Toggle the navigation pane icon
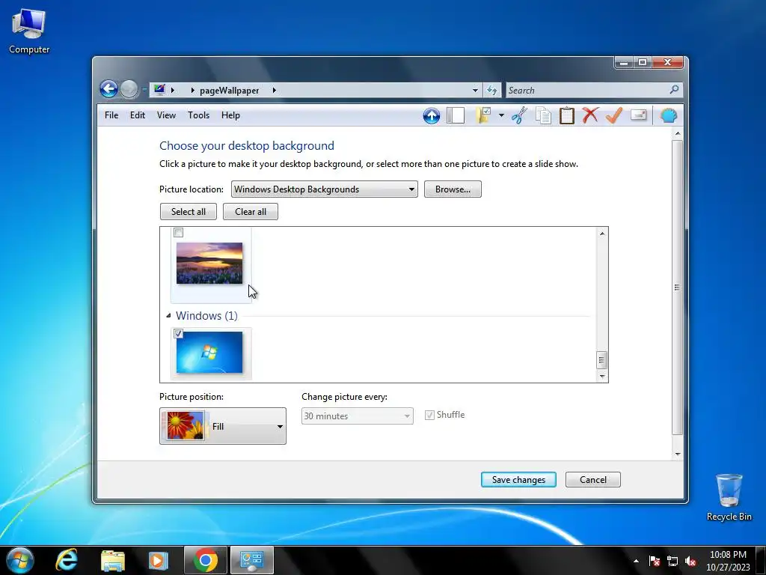The image size is (766, 575). tap(456, 116)
